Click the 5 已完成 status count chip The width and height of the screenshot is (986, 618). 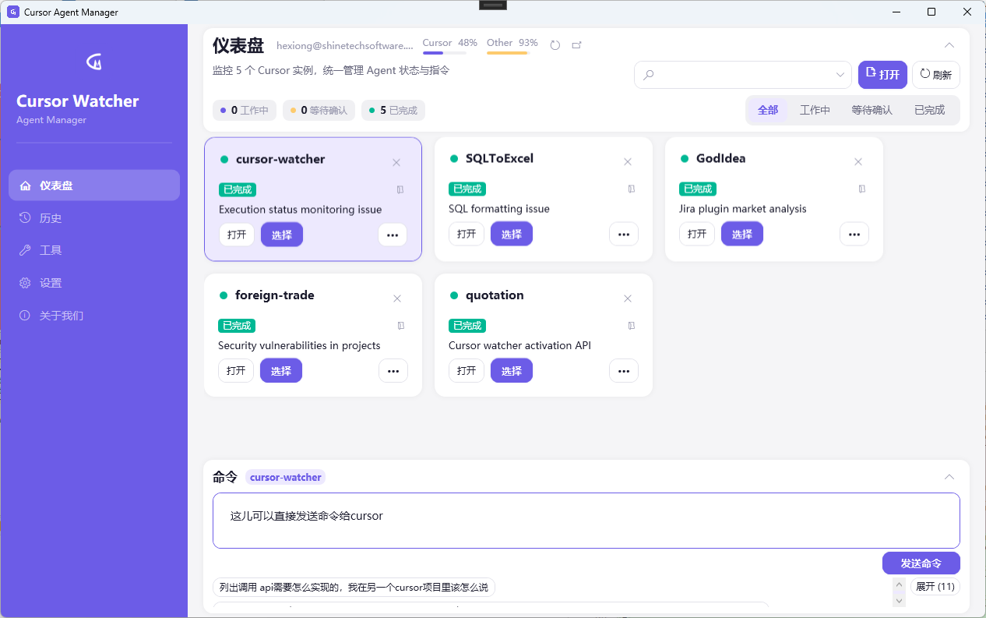coord(393,111)
